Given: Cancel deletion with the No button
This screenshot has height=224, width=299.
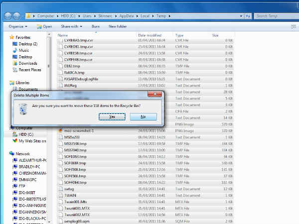Looking at the screenshot, I should pyautogui.click(x=143, y=116).
